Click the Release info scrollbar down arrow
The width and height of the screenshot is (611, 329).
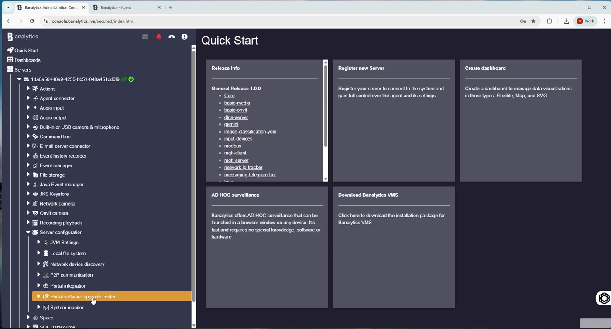(326, 179)
